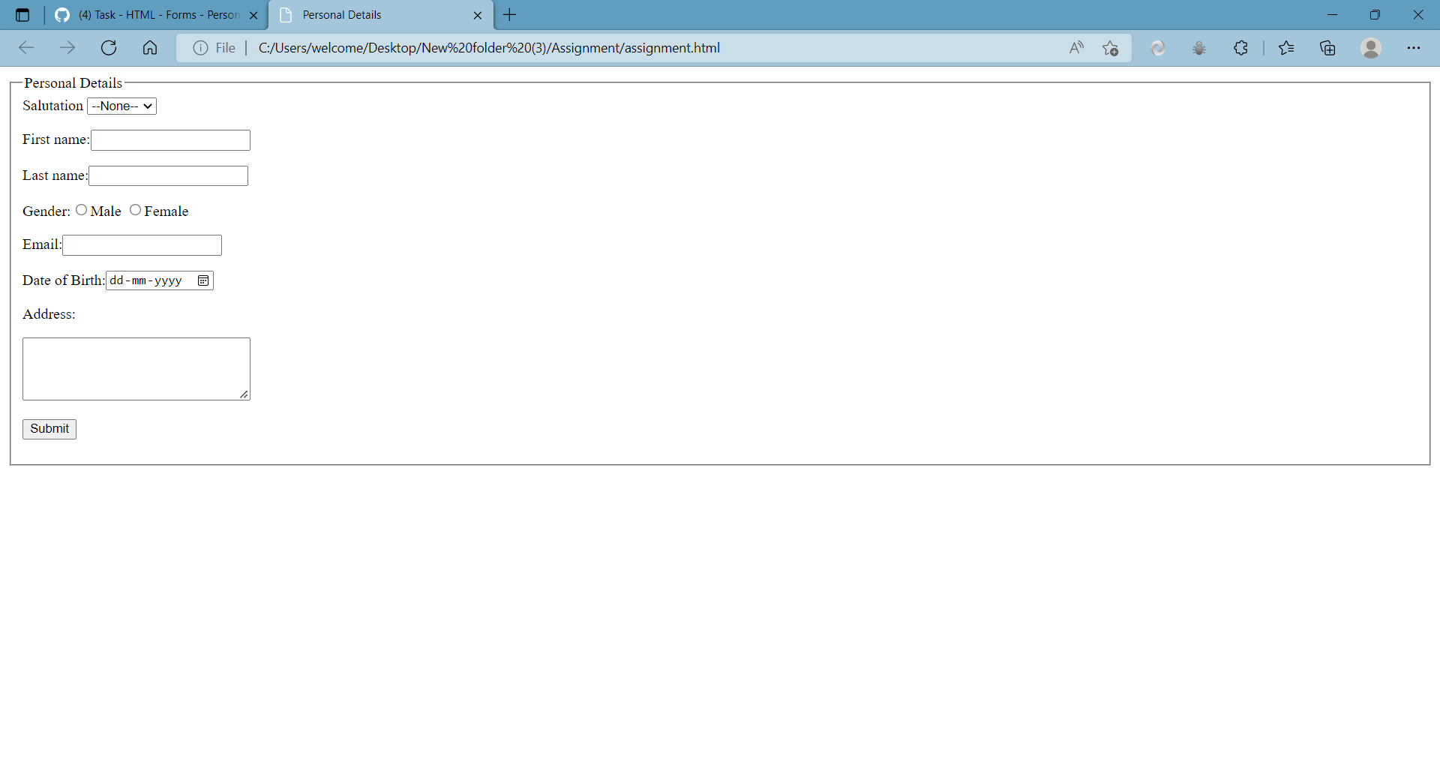Viewport: 1440px width, 765px height.
Task: Click the Back navigation arrow
Action: [26, 47]
